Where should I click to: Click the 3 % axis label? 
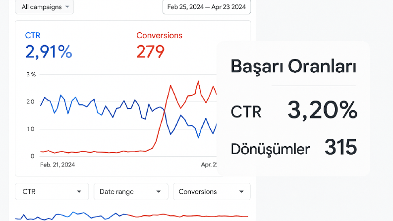click(x=31, y=74)
